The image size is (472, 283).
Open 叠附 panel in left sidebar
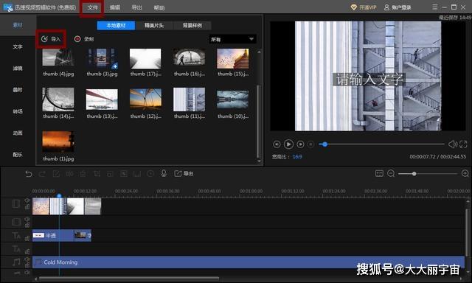(x=18, y=90)
